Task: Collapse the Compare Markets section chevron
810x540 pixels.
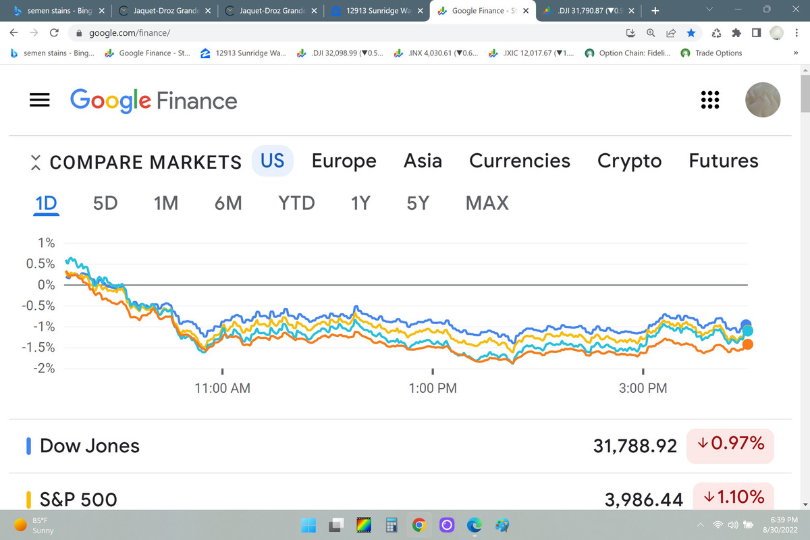Action: tap(36, 162)
